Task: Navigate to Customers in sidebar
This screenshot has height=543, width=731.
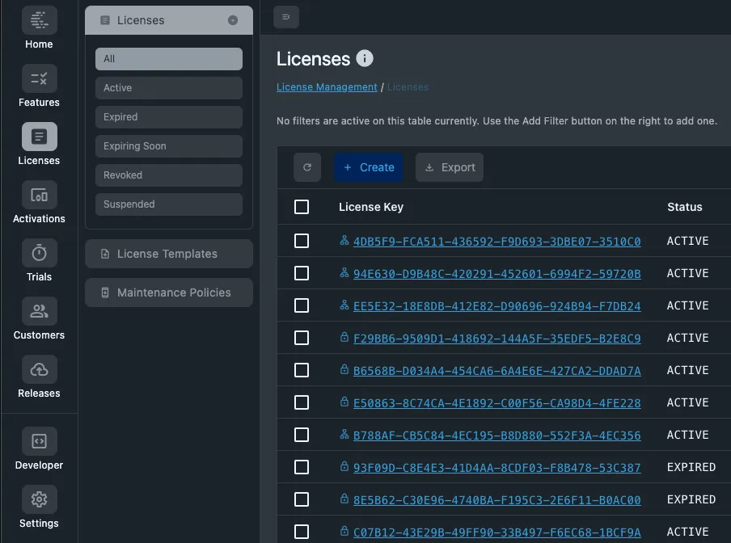Action: point(39,312)
